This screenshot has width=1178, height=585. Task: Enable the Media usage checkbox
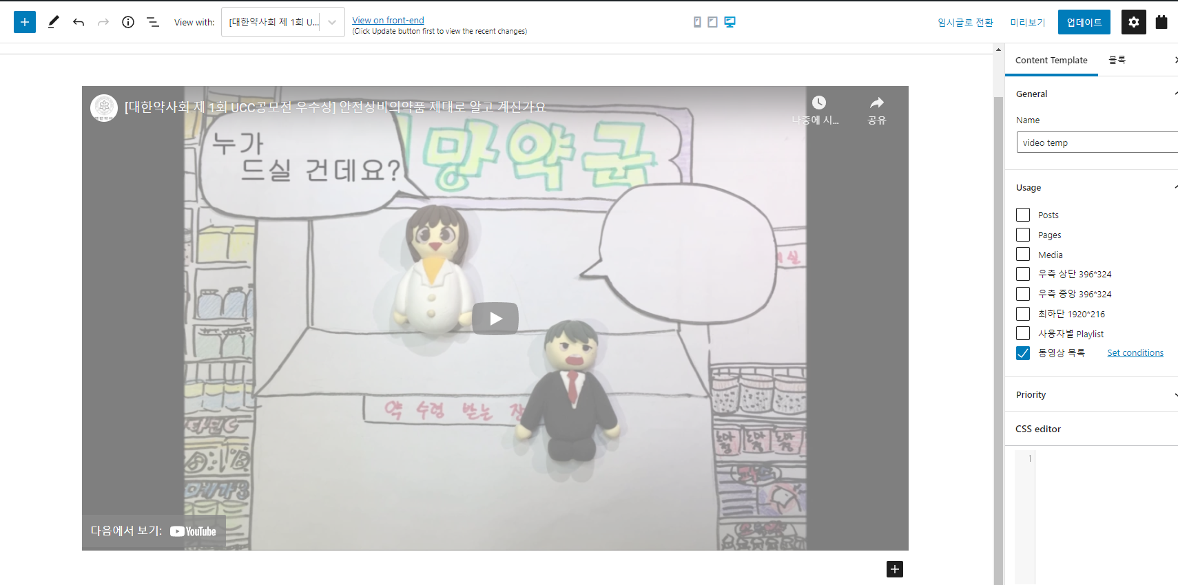click(1023, 255)
